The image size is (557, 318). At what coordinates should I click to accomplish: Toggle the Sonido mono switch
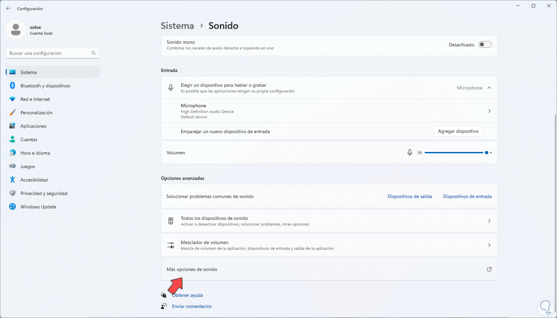point(485,45)
